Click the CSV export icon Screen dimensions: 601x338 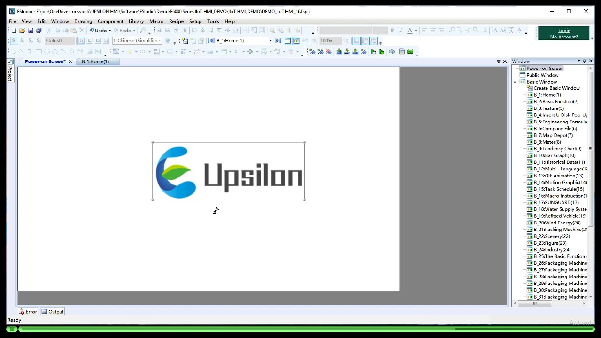tap(402, 52)
